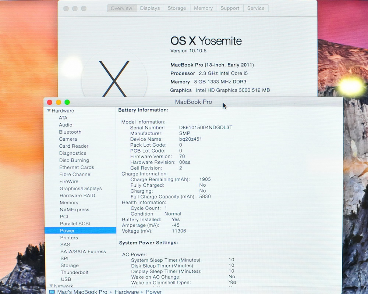Switch to the Displays tab
The image size is (368, 294).
pos(150,8)
